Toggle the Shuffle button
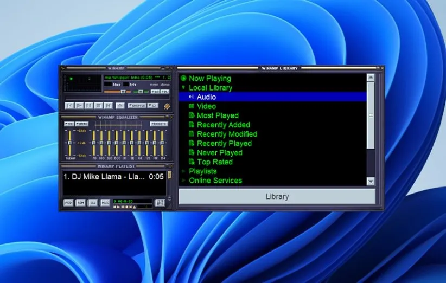The width and height of the screenshot is (446, 283). point(137,105)
